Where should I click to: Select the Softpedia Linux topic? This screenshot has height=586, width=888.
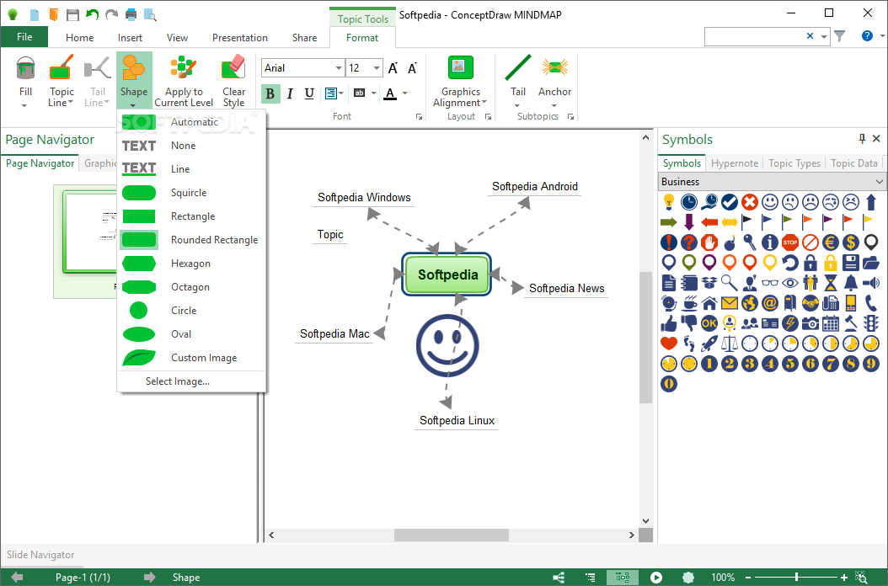pos(457,421)
